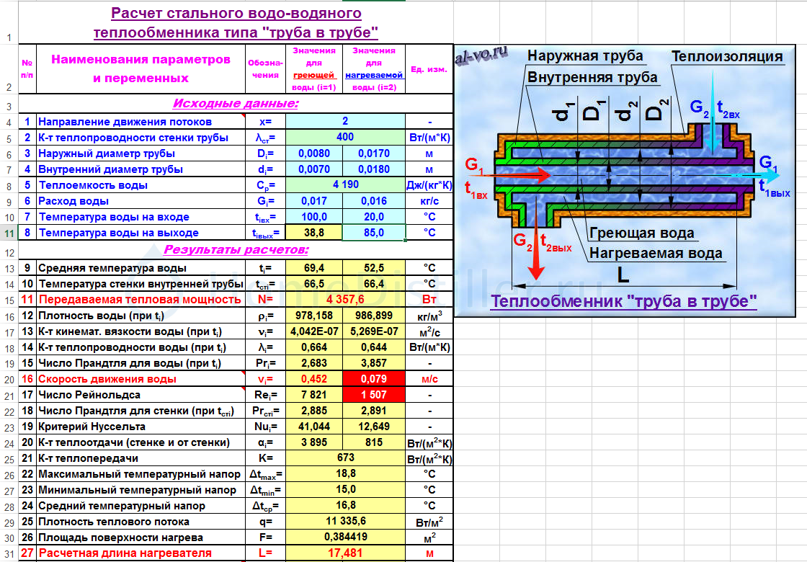Select outlet temperature cell 38,8
Image resolution: width=807 pixels, height=562 pixels.
(x=314, y=233)
